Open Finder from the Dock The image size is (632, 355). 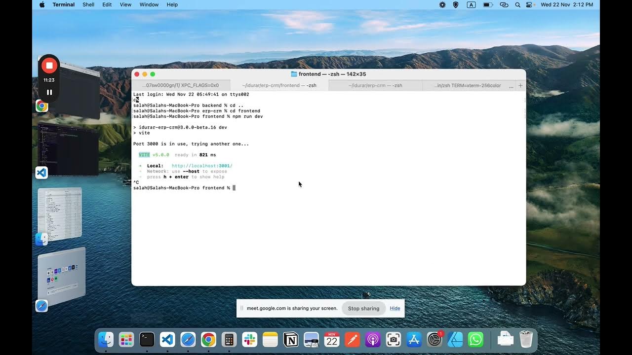click(106, 339)
